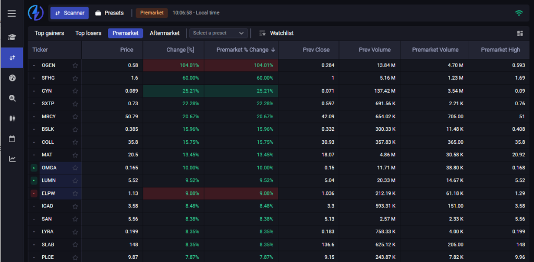
Task: Sort by the Change [%] column header
Action: coord(173,49)
